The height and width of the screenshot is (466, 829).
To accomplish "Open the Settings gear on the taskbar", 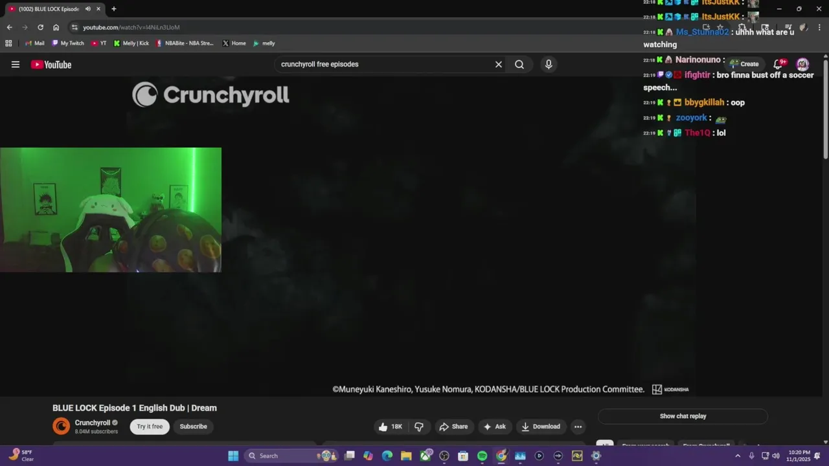I will pyautogui.click(x=596, y=456).
